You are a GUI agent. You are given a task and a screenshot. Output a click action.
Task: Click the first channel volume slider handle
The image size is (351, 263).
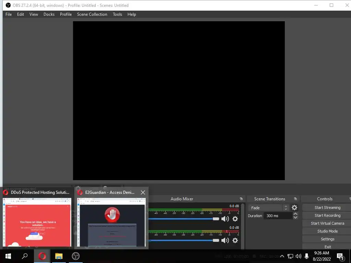point(216,219)
